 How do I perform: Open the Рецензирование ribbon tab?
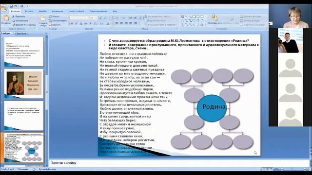(x=98, y=11)
